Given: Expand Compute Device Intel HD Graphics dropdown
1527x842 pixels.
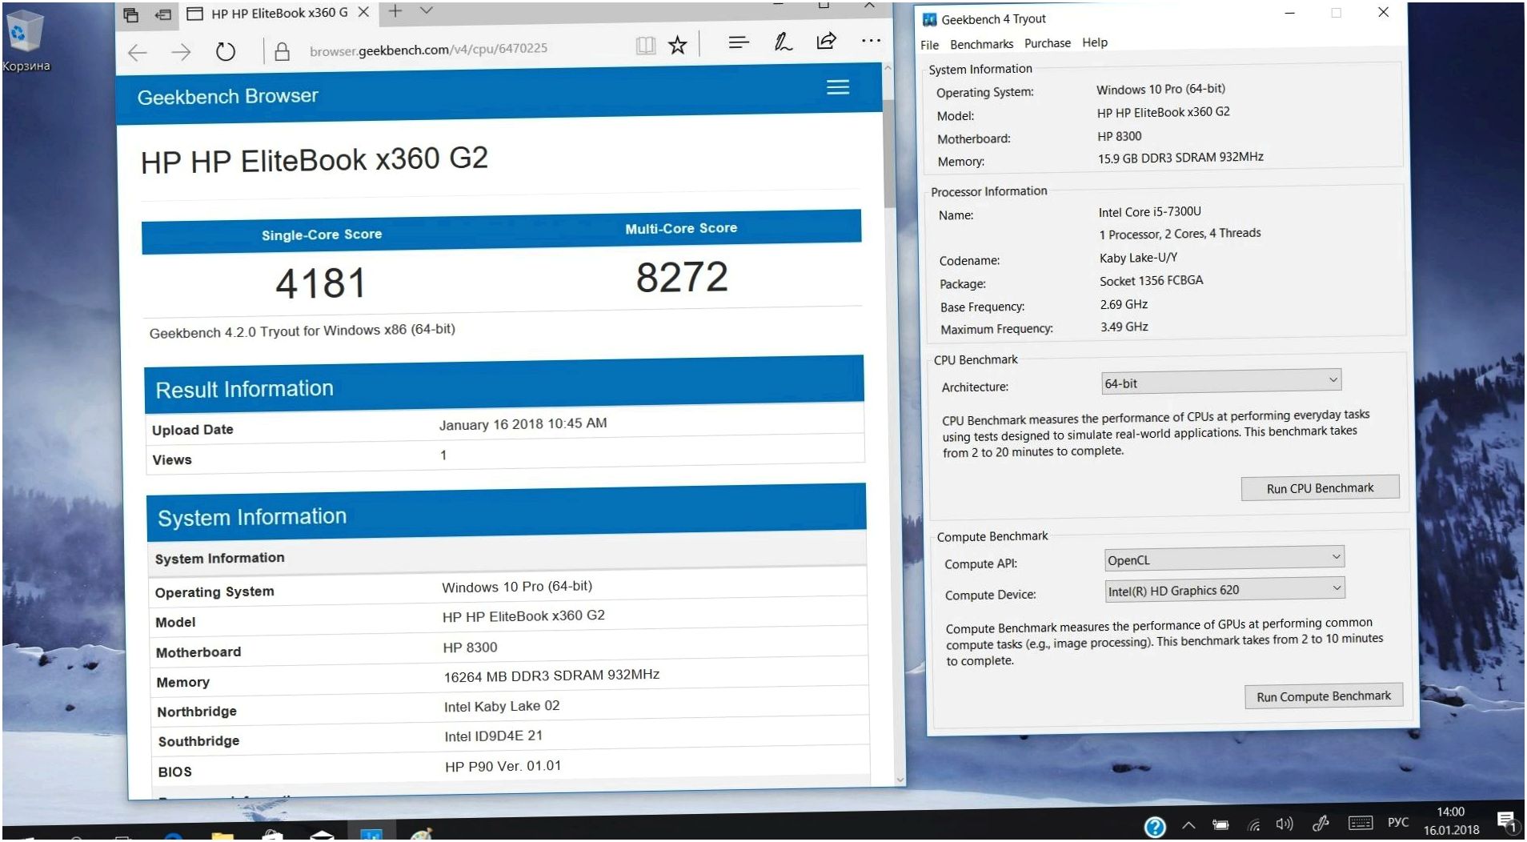Looking at the screenshot, I should point(1224,590).
